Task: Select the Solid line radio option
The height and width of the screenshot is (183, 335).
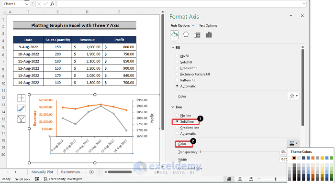Action: (177, 121)
